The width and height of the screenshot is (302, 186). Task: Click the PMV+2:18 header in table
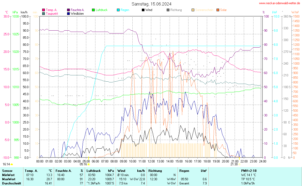pyautogui.click(x=249, y=171)
